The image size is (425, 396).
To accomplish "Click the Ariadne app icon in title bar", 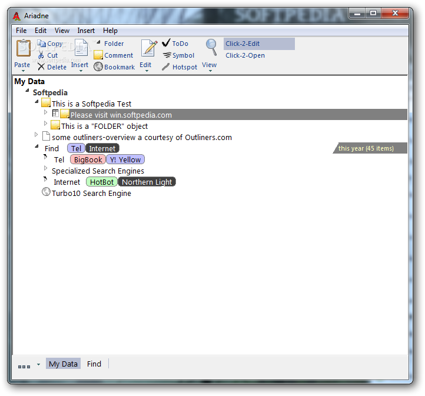I will pos(16,16).
